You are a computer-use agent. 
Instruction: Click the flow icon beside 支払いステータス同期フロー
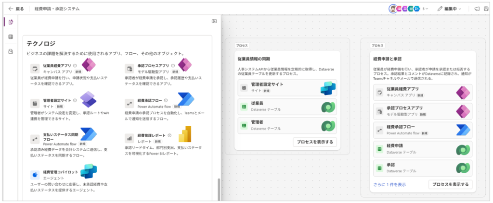click(35, 139)
